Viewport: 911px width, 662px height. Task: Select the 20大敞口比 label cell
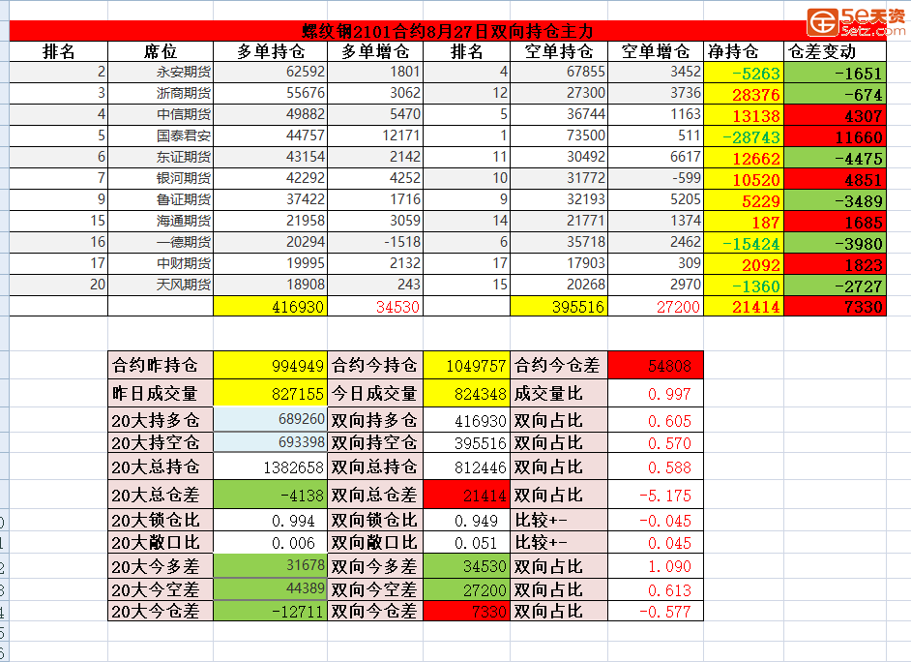[x=161, y=542]
